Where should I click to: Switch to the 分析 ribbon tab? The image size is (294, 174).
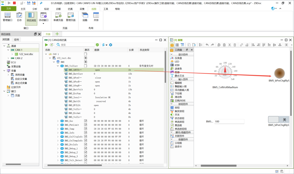pyautogui.click(x=35, y=9)
